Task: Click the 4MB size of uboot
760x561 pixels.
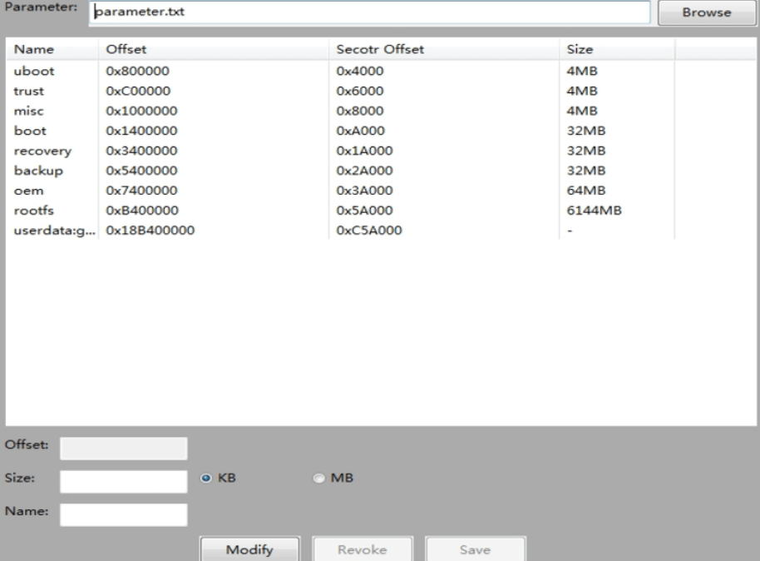Action: (x=581, y=71)
